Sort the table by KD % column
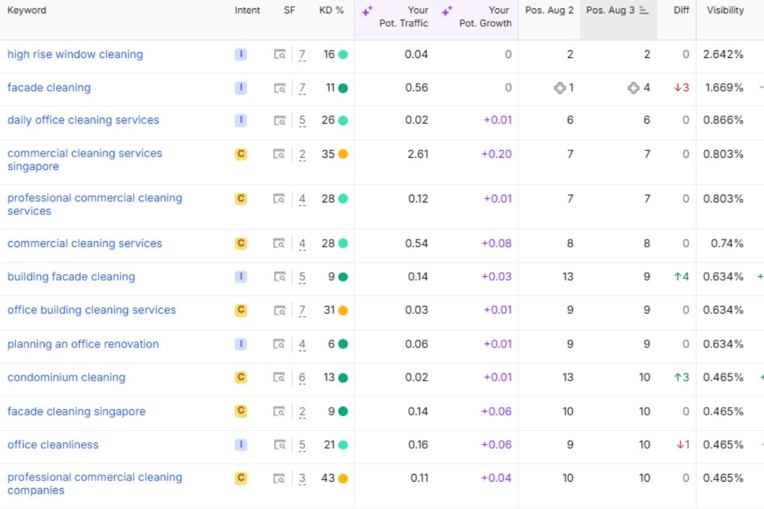Image resolution: width=764 pixels, height=509 pixels. pyautogui.click(x=331, y=10)
